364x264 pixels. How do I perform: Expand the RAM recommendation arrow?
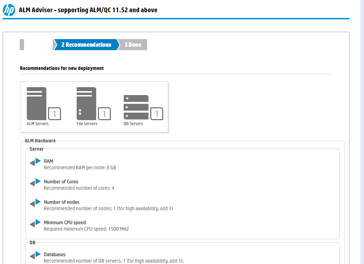tap(35, 162)
